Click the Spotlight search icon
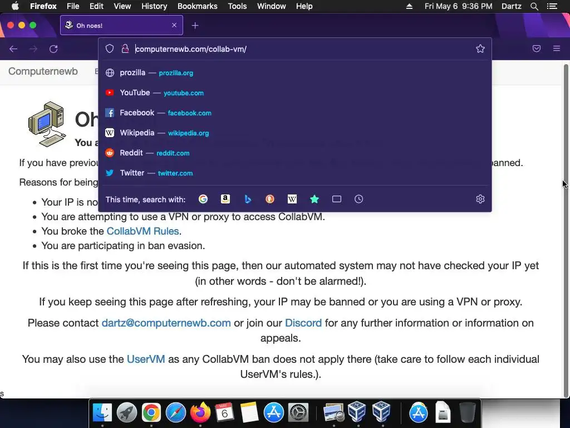This screenshot has width=570, height=428. (x=534, y=6)
